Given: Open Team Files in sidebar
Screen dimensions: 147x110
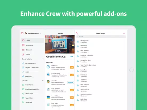Looking at the screenshot, I should [32, 98].
